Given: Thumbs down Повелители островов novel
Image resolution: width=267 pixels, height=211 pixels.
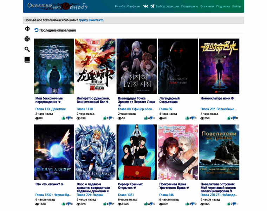Looking at the screenshot, I should pos(234,204).
